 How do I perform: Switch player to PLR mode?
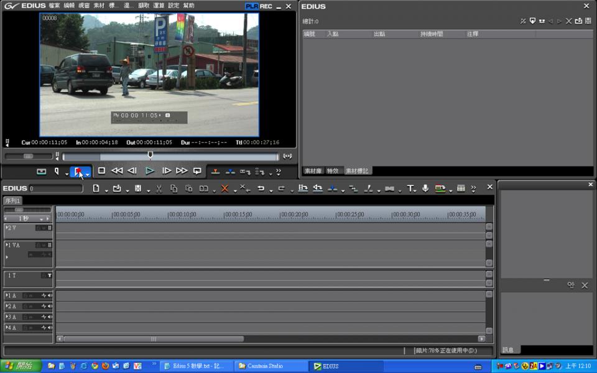tap(252, 6)
